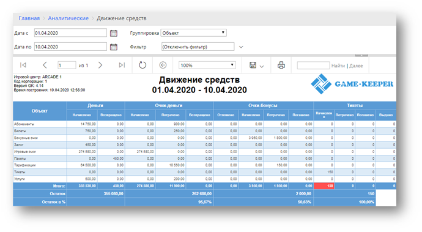Expand the filter chevron arrow
The height and width of the screenshot is (232, 422).
(x=241, y=47)
